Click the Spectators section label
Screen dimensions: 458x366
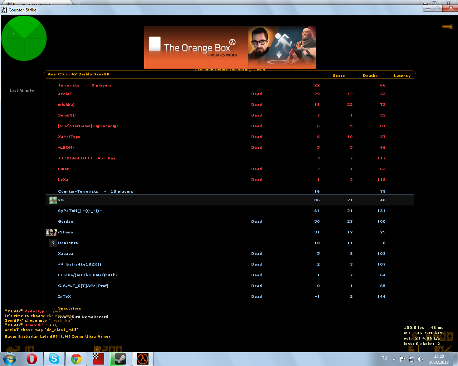pyautogui.click(x=69, y=308)
